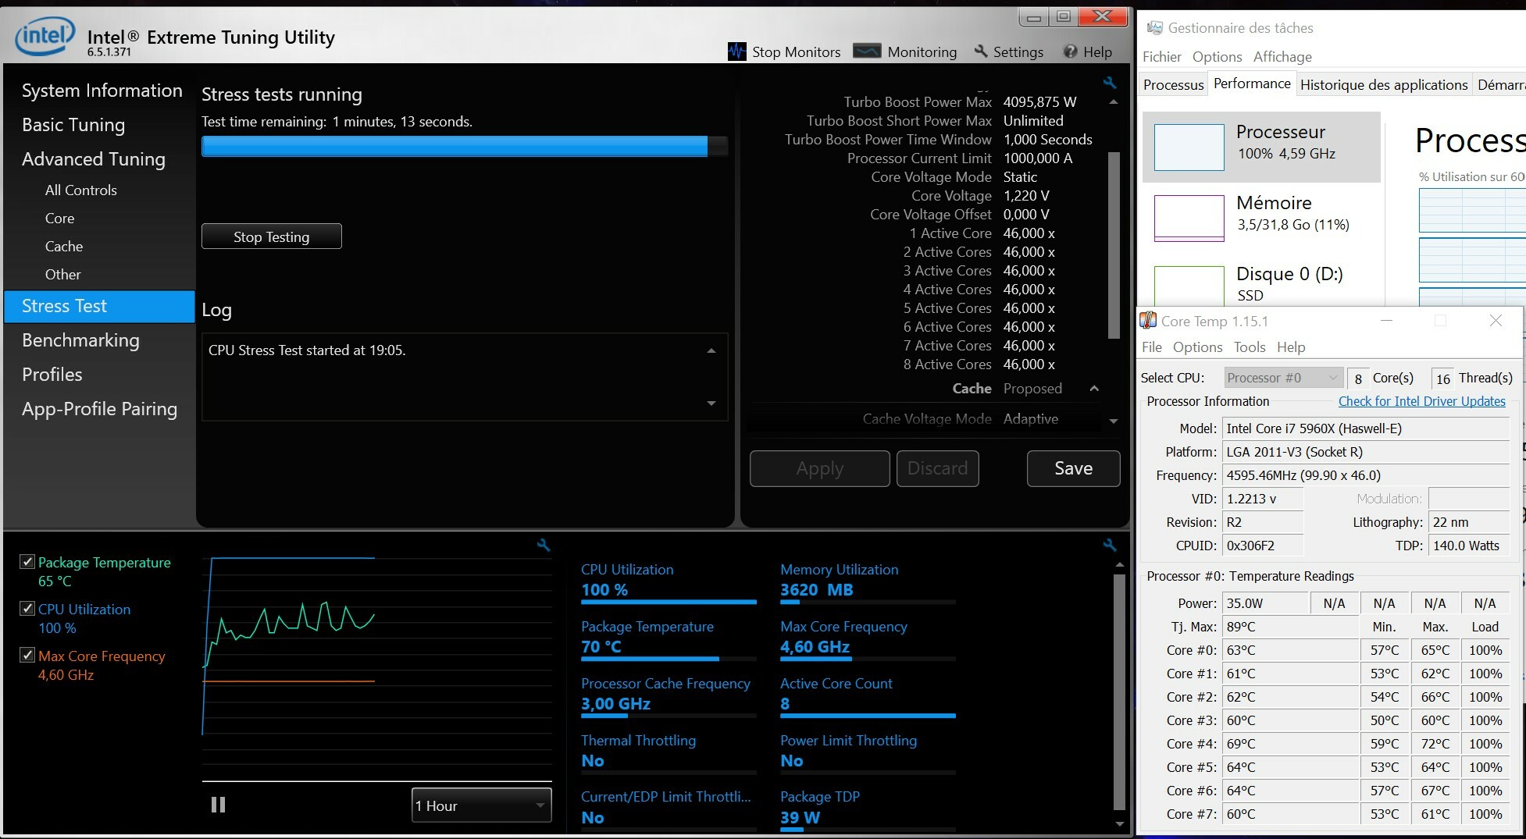Open Options menu in Core Temp
1526x839 pixels.
[1198, 347]
